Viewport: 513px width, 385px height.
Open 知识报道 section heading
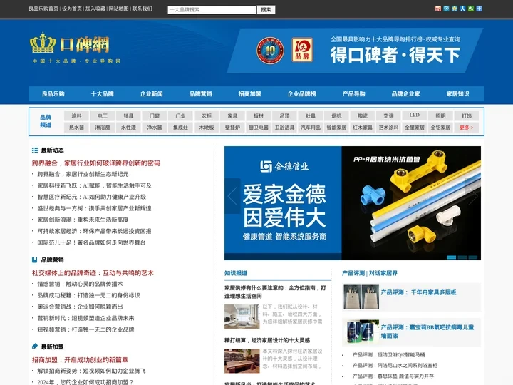pyautogui.click(x=236, y=273)
